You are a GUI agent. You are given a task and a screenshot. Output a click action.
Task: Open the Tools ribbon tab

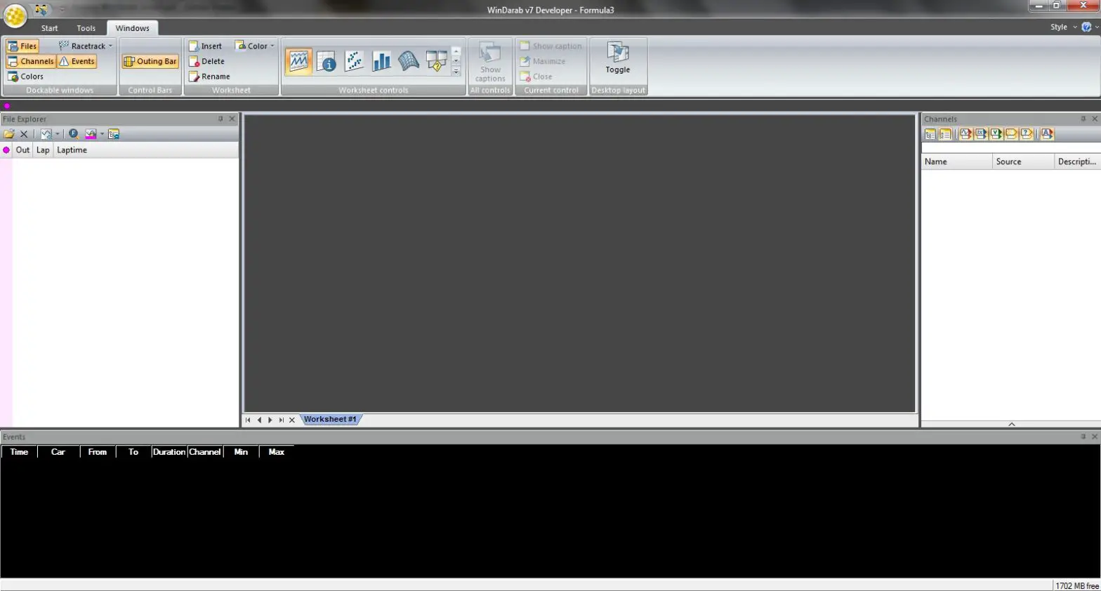(x=86, y=28)
